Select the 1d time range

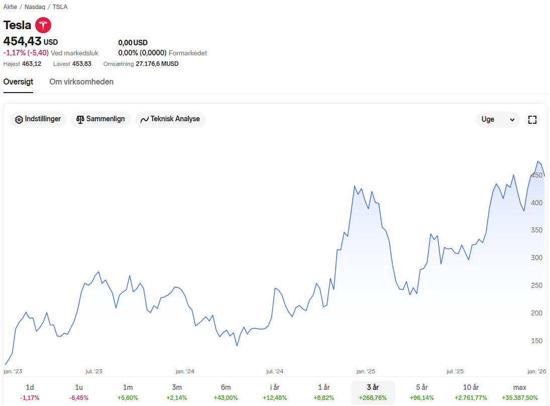click(x=30, y=392)
